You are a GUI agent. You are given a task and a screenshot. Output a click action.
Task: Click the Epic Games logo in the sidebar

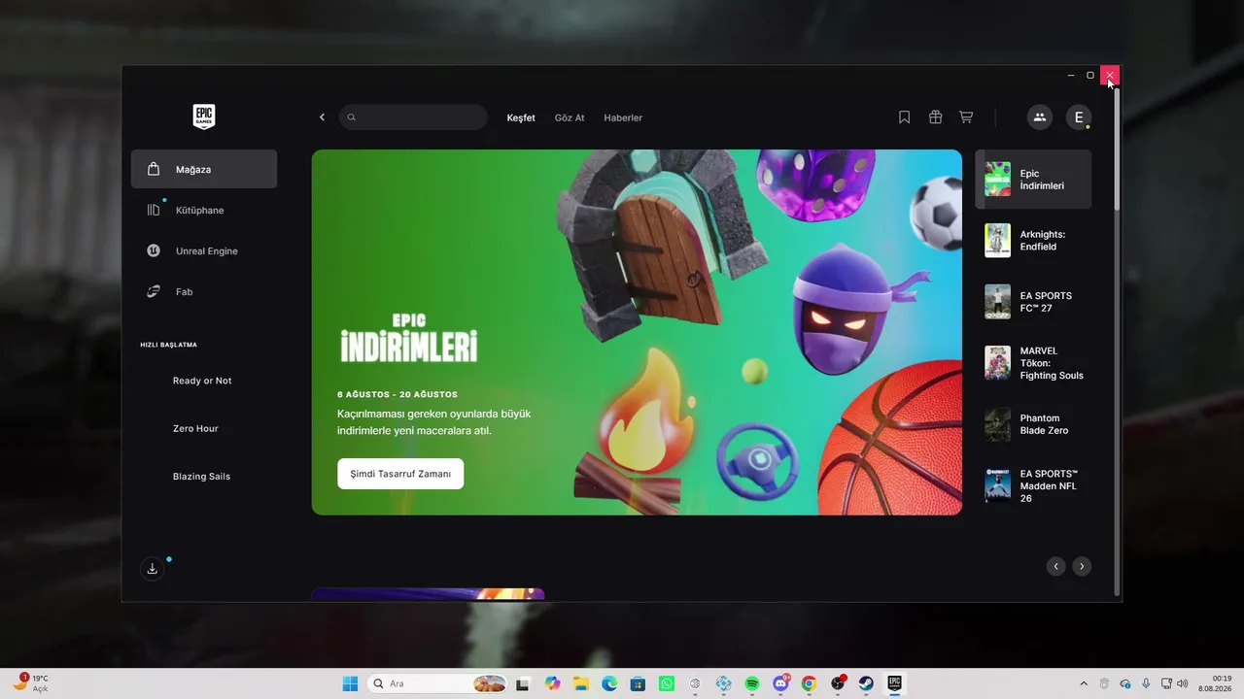click(x=204, y=117)
